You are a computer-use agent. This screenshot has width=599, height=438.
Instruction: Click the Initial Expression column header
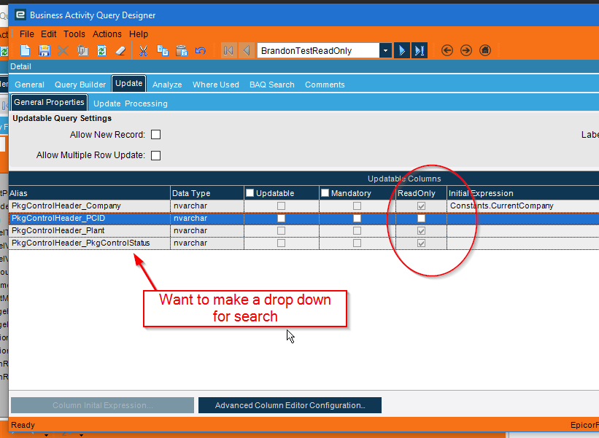click(x=523, y=193)
